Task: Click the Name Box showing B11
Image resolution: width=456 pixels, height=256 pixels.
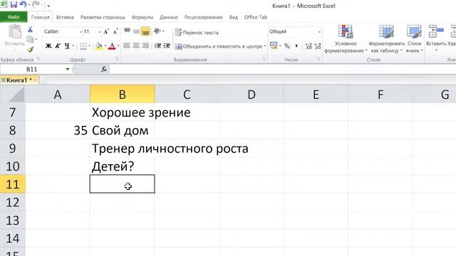Action: pyautogui.click(x=32, y=70)
